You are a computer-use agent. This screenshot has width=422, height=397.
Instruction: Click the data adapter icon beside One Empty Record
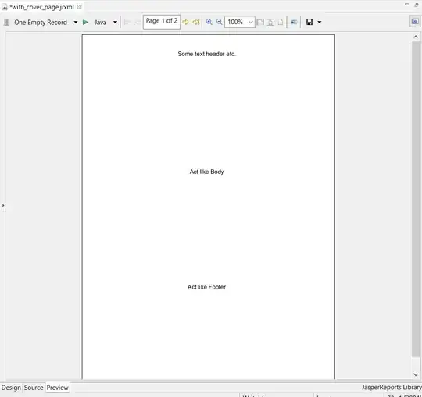click(7, 23)
